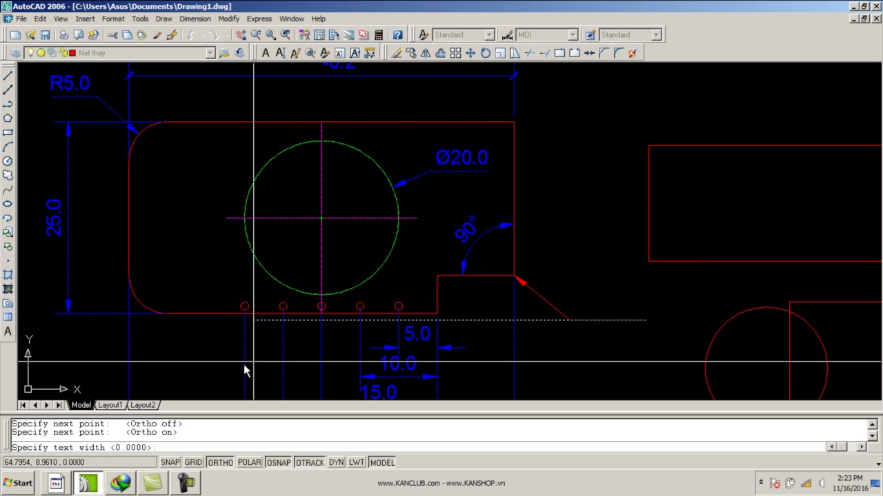883x496 pixels.
Task: Click the Array tool
Action: (x=455, y=53)
